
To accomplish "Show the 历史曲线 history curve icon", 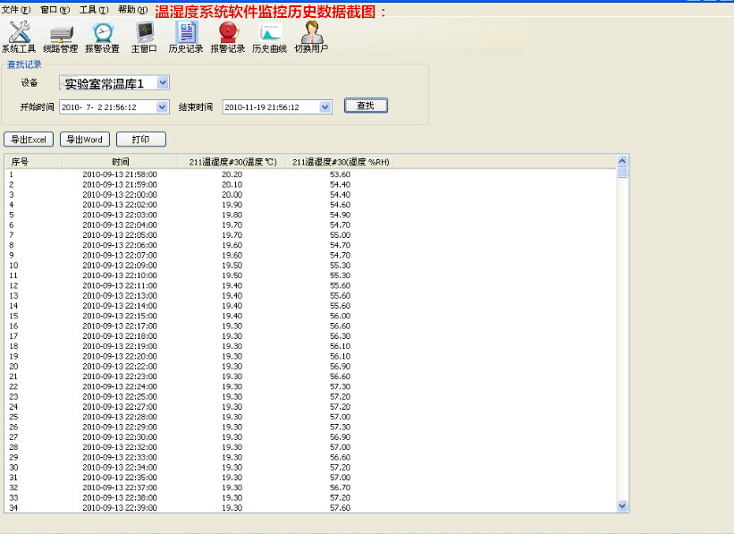I will pyautogui.click(x=269, y=34).
